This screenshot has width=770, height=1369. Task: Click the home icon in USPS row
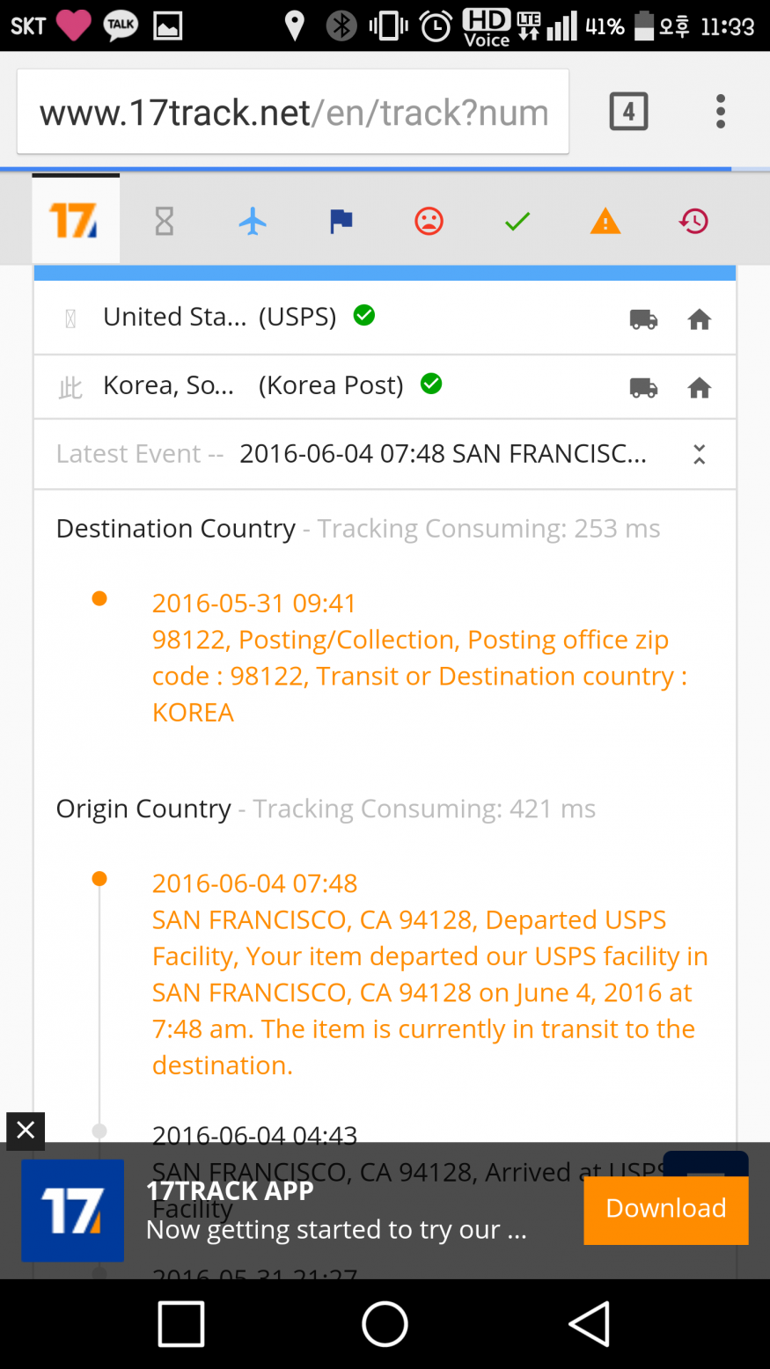click(700, 319)
